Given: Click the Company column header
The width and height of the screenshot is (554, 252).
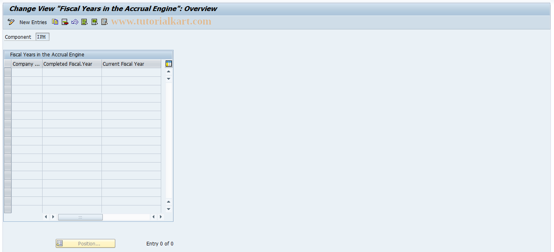Looking at the screenshot, I should coord(27,64).
